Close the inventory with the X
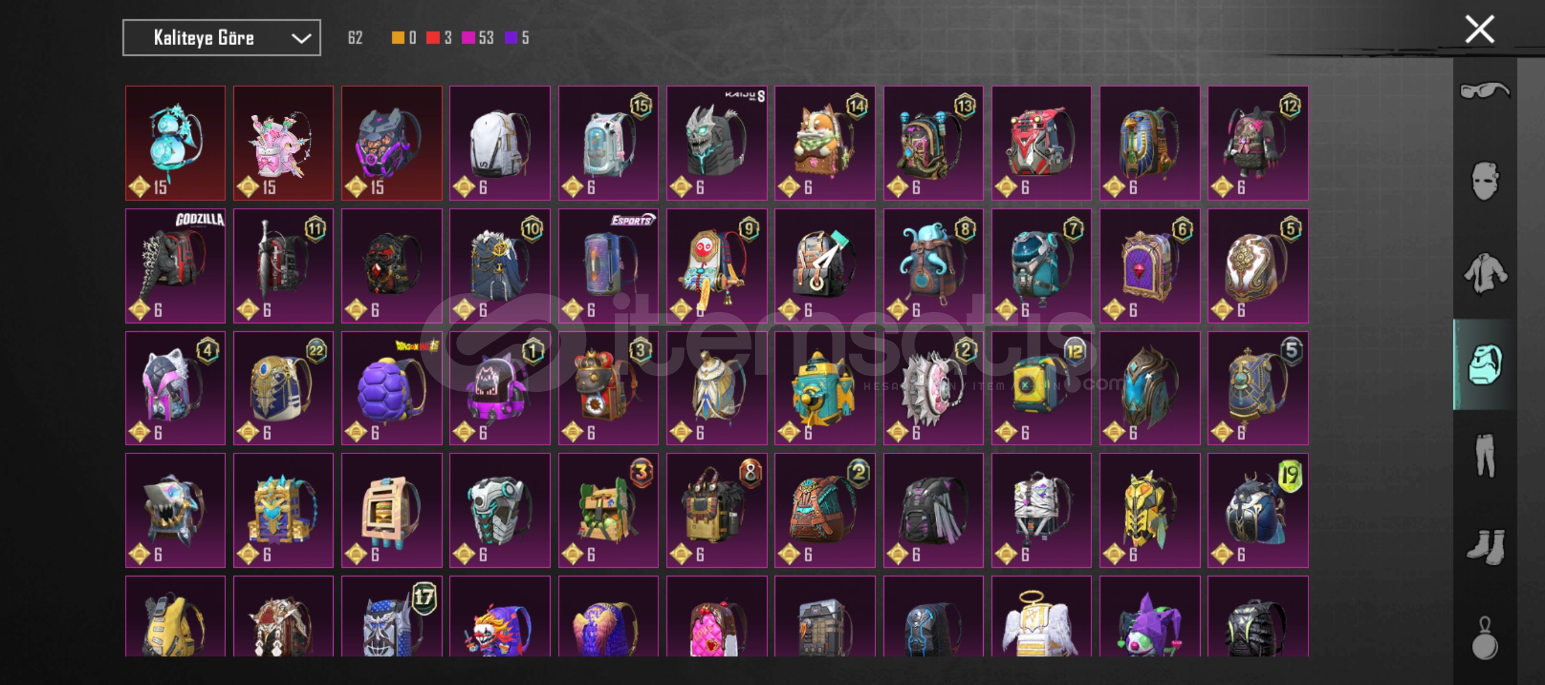This screenshot has width=1545, height=685. pyautogui.click(x=1479, y=29)
